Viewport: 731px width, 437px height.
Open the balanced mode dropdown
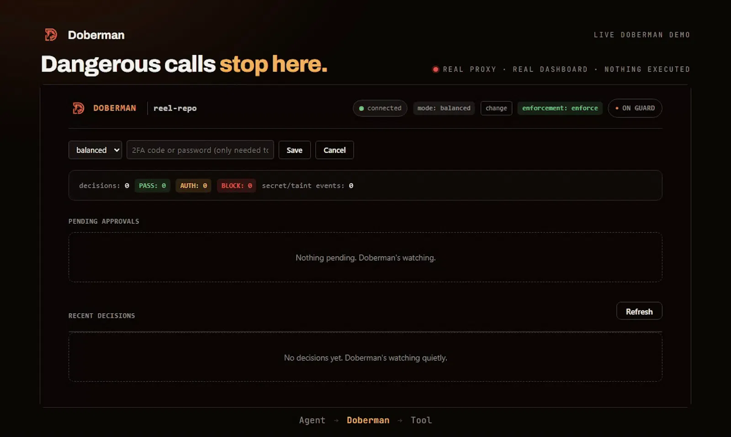[95, 150]
